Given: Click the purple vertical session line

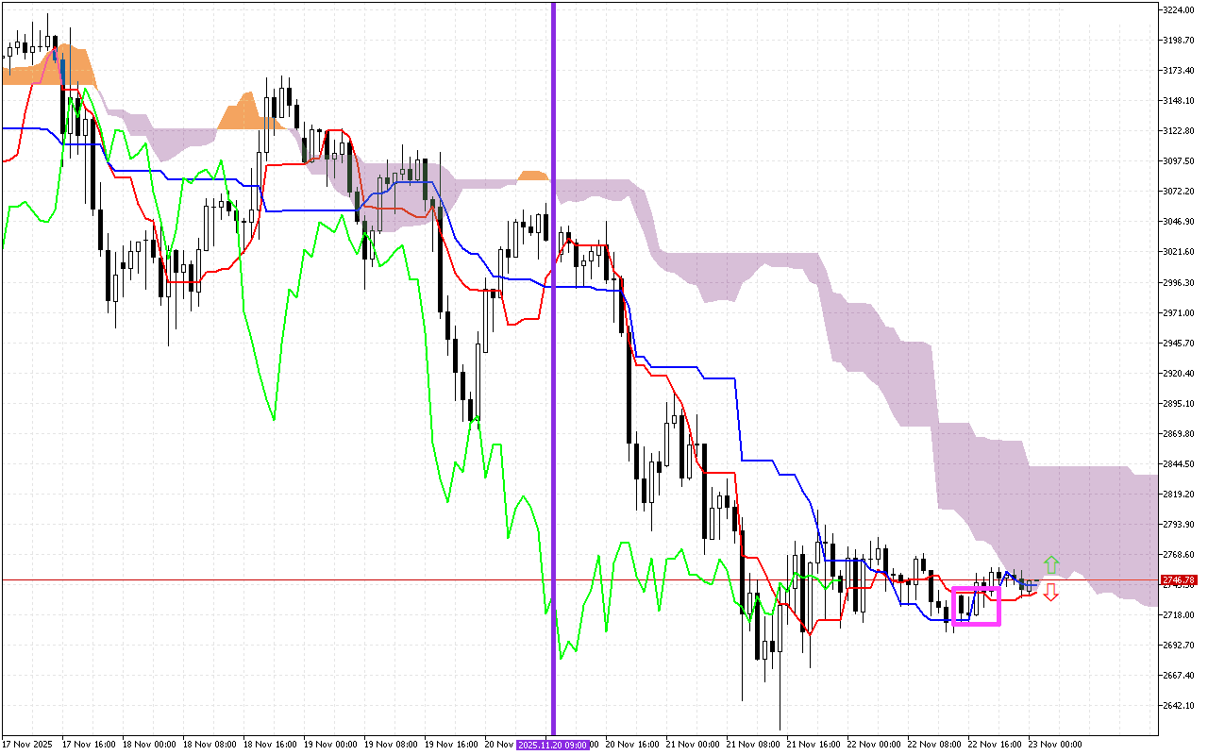Looking at the screenshot, I should (552, 377).
